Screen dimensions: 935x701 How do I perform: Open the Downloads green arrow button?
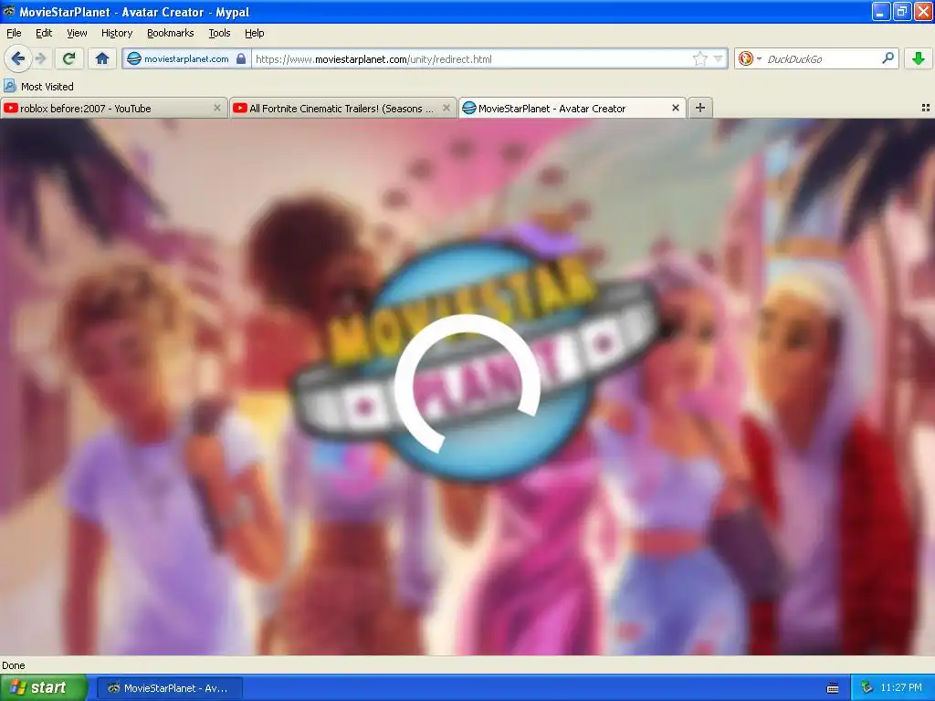(919, 58)
